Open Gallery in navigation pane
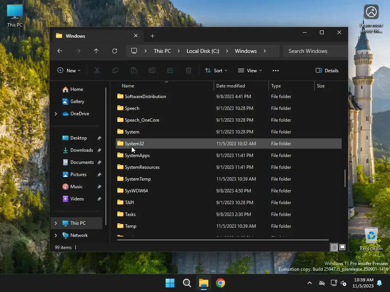 [x=77, y=102]
